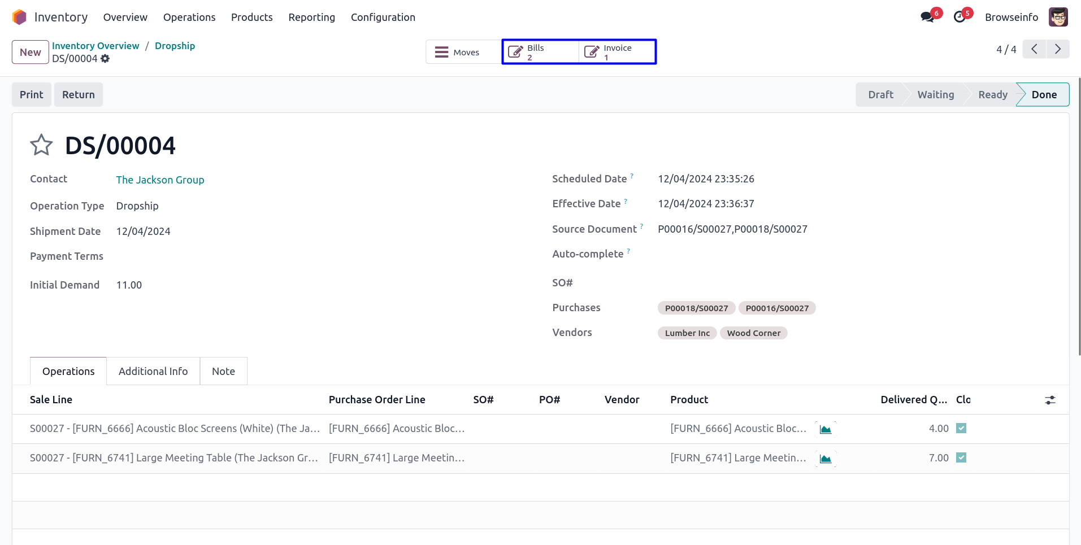Image resolution: width=1081 pixels, height=545 pixels.
Task: Go to the previous record arrow
Action: coord(1034,49)
